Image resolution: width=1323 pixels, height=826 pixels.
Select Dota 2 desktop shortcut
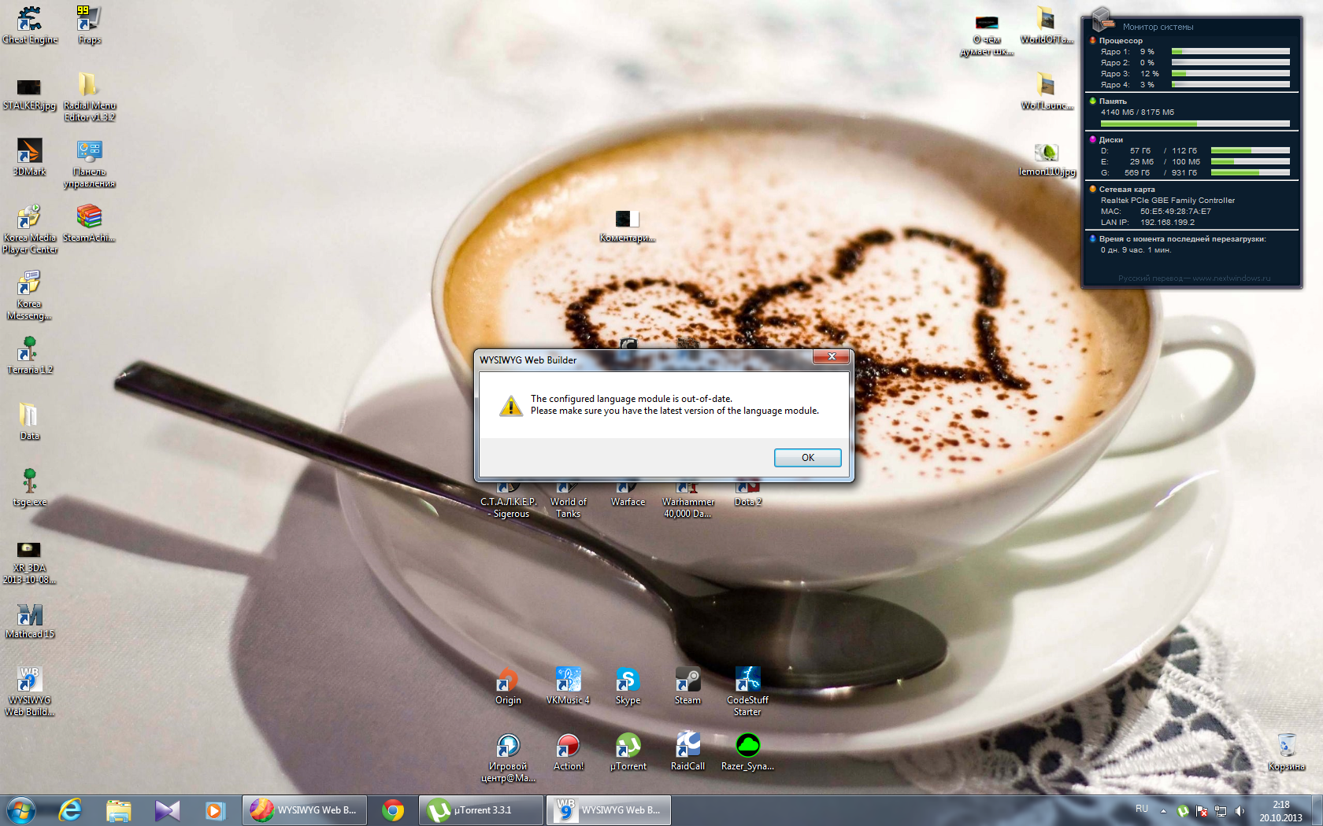[x=747, y=495]
